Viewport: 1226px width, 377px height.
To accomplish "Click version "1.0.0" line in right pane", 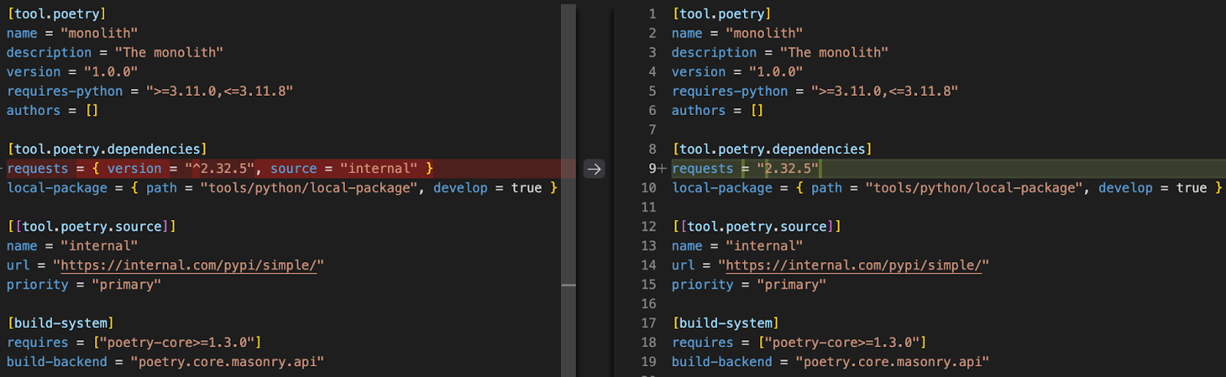I will tap(737, 72).
